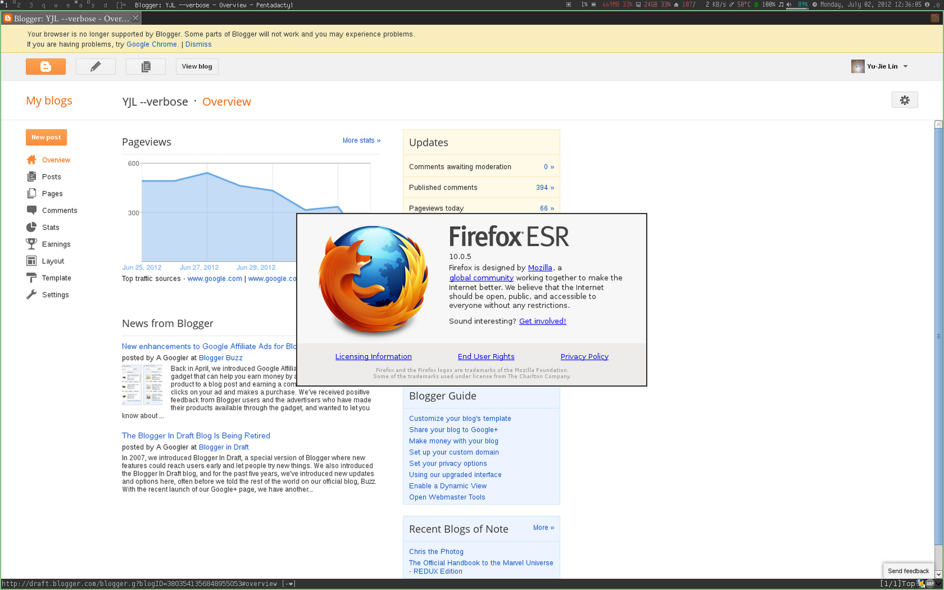
Task: Close the Blogger browser tab
Action: (135, 18)
